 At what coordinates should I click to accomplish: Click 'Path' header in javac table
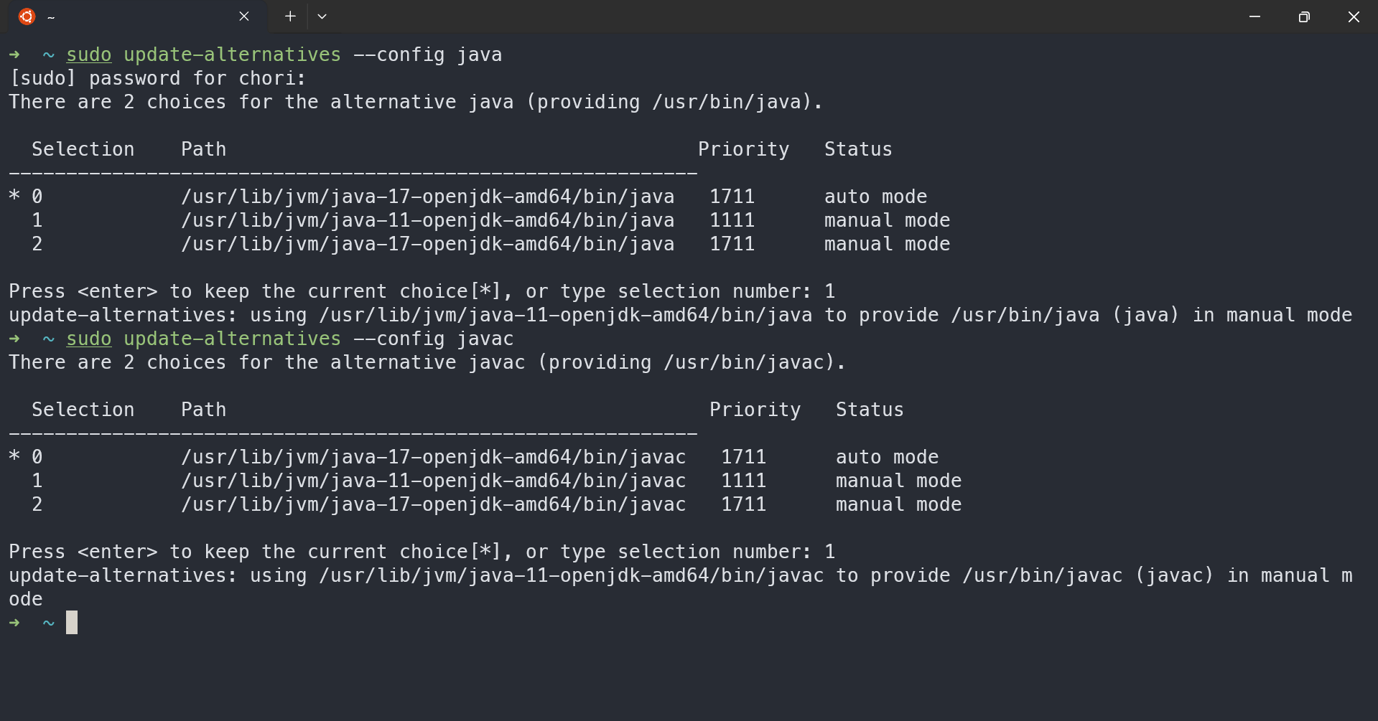(204, 410)
